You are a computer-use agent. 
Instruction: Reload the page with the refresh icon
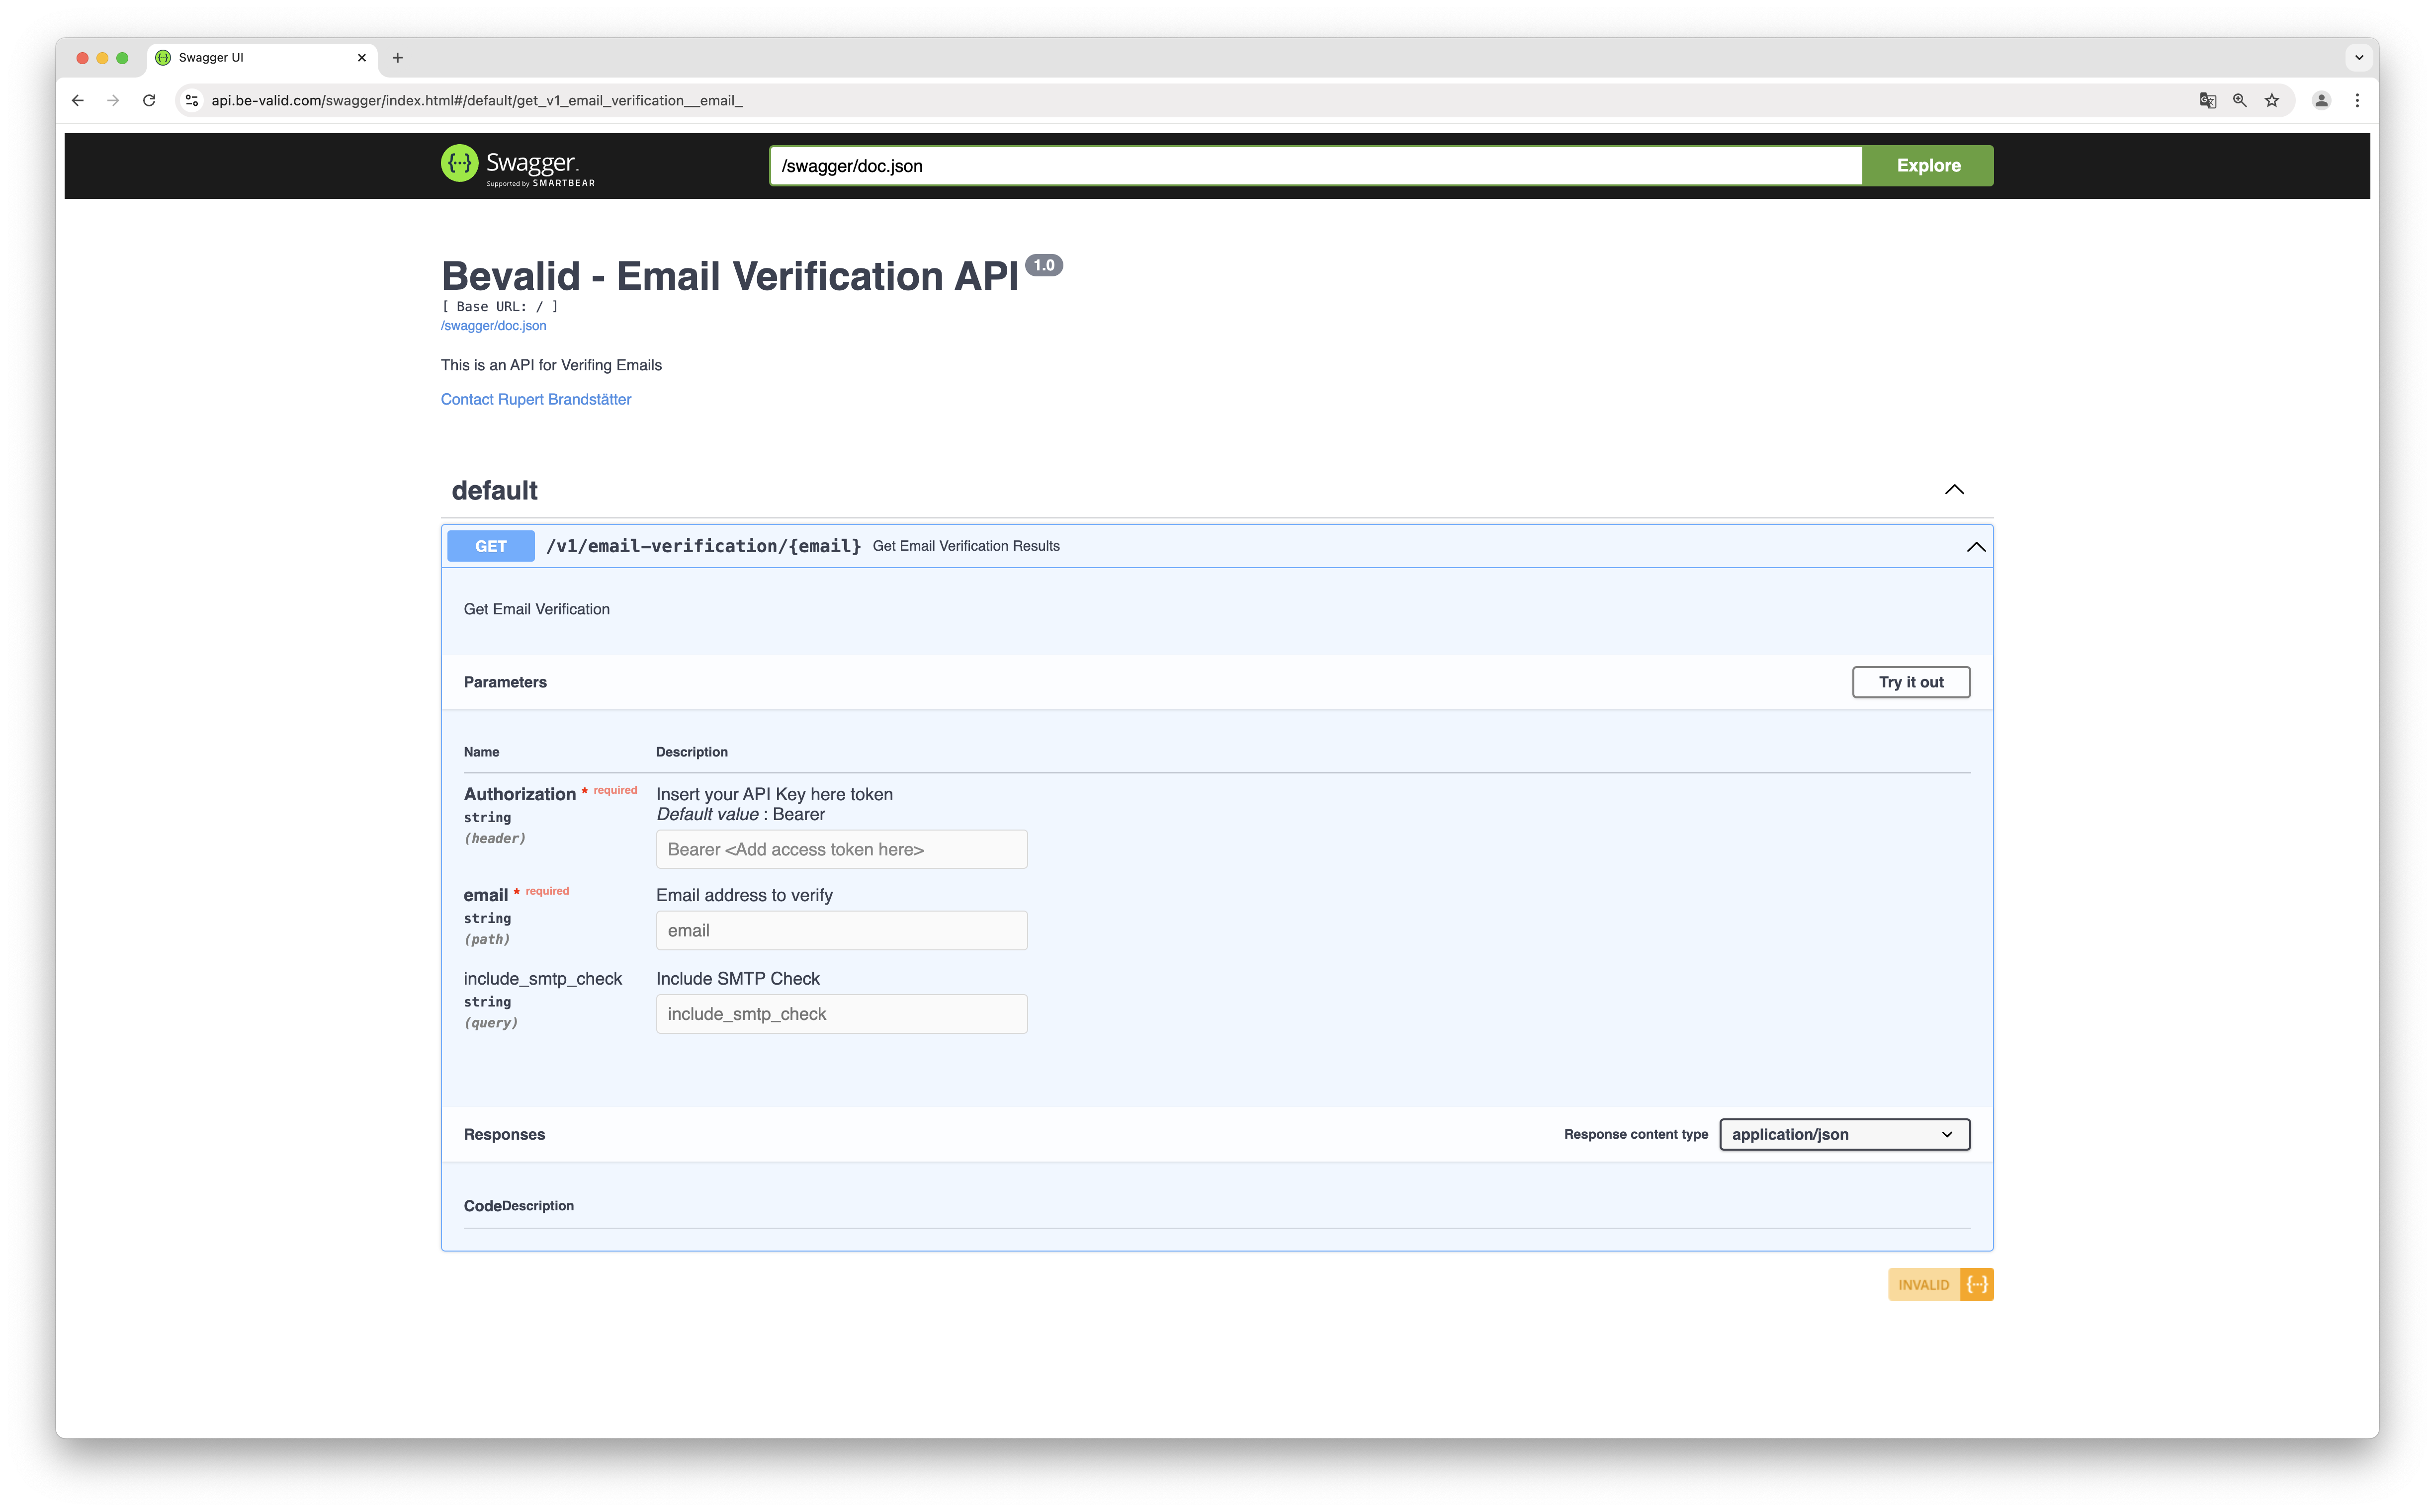pyautogui.click(x=149, y=100)
